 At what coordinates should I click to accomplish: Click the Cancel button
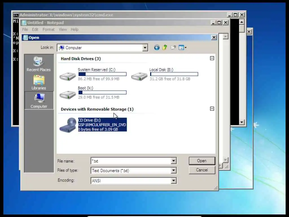(202, 170)
